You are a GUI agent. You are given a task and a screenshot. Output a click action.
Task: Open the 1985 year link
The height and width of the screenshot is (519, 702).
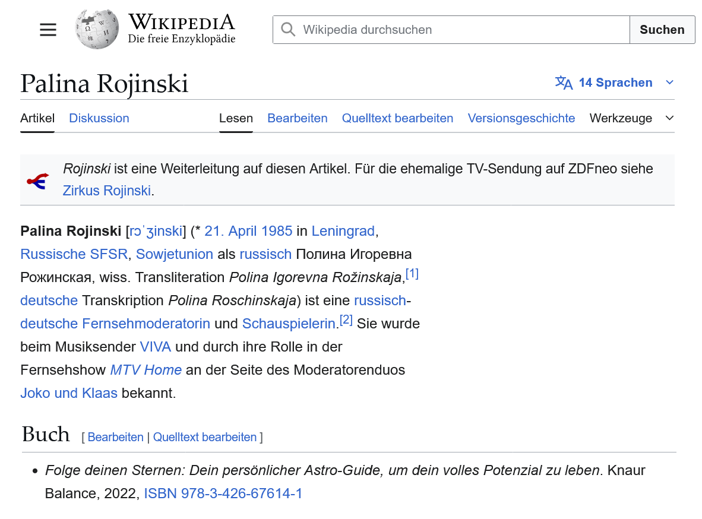coord(276,231)
